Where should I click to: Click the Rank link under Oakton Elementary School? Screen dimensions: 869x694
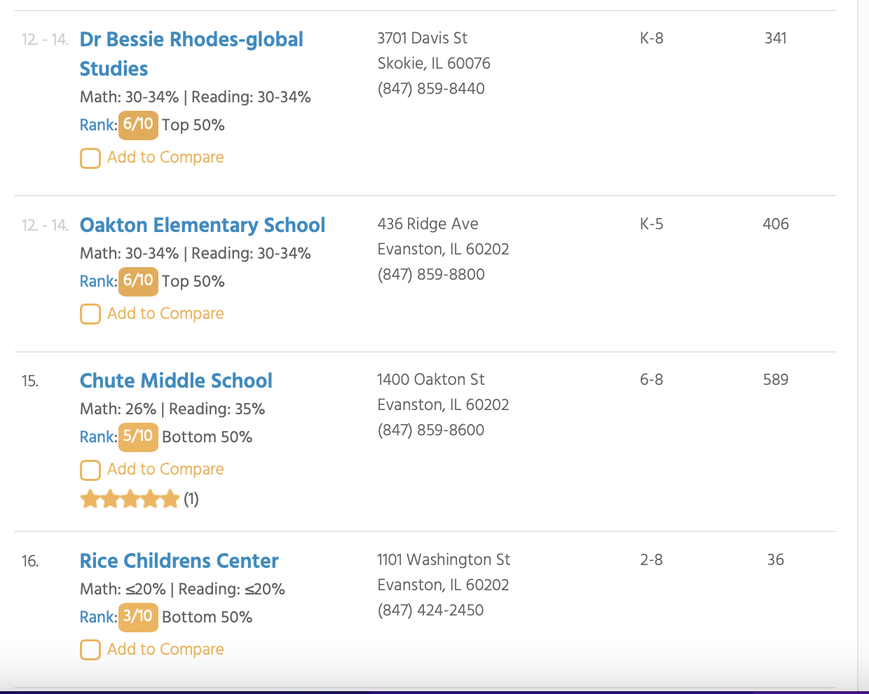[98, 281]
